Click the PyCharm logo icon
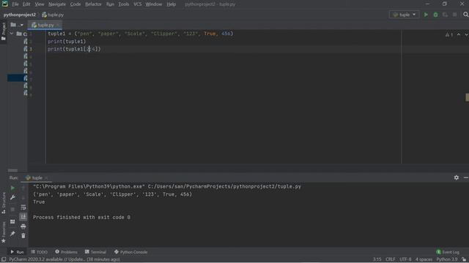Image resolution: width=469 pixels, height=263 pixels. pyautogui.click(x=5, y=4)
